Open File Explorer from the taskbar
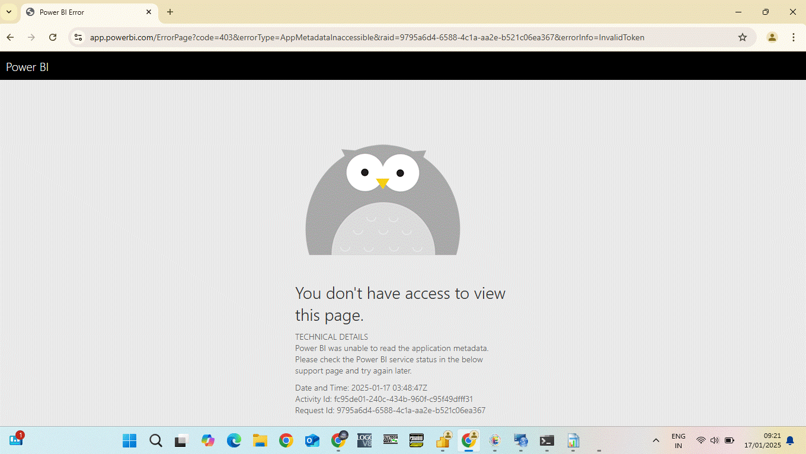 click(260, 440)
